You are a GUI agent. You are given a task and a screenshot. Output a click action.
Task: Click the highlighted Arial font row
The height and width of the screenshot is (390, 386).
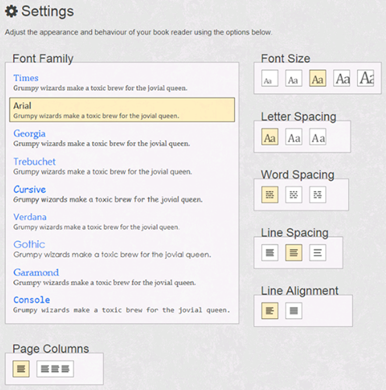[x=122, y=110]
